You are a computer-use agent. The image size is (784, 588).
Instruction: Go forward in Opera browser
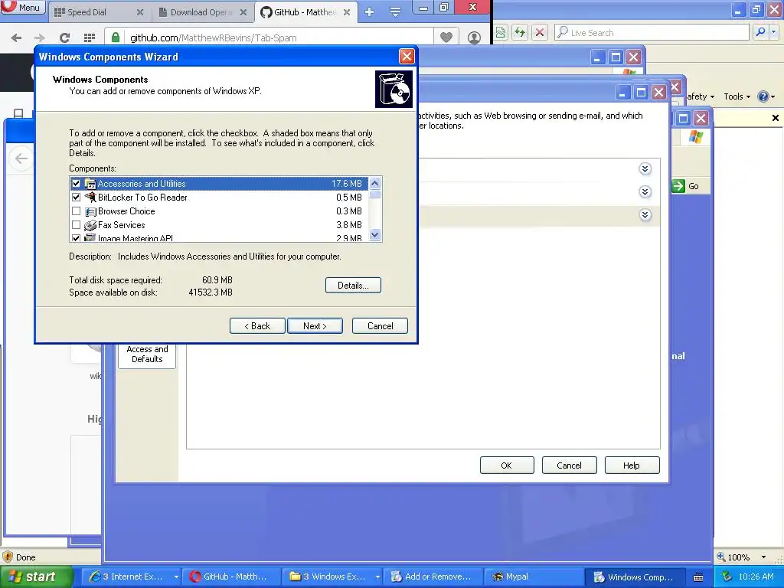(39, 38)
